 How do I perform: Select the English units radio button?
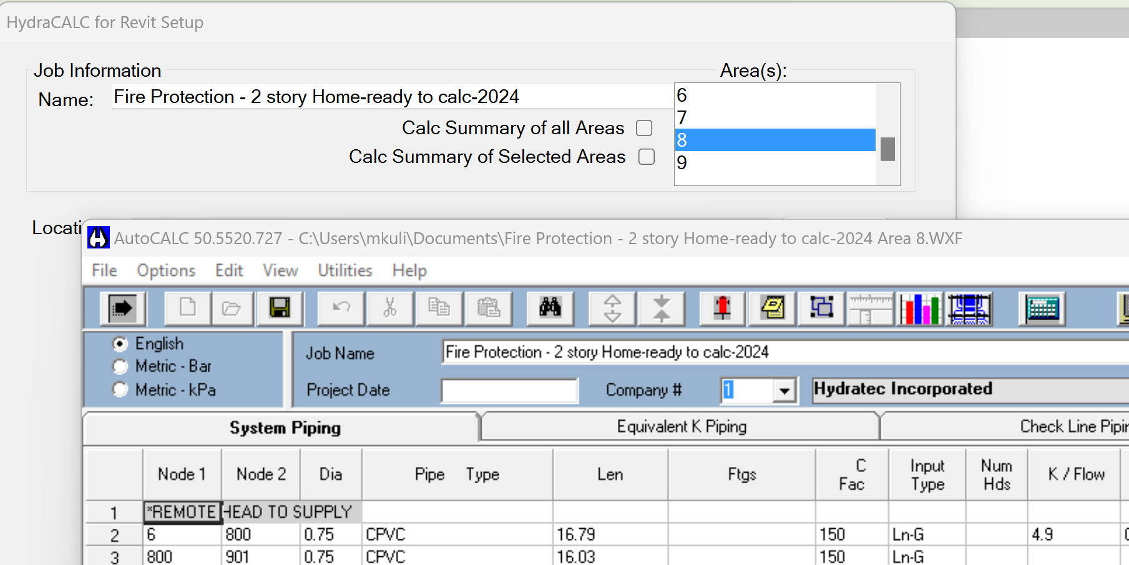click(120, 344)
